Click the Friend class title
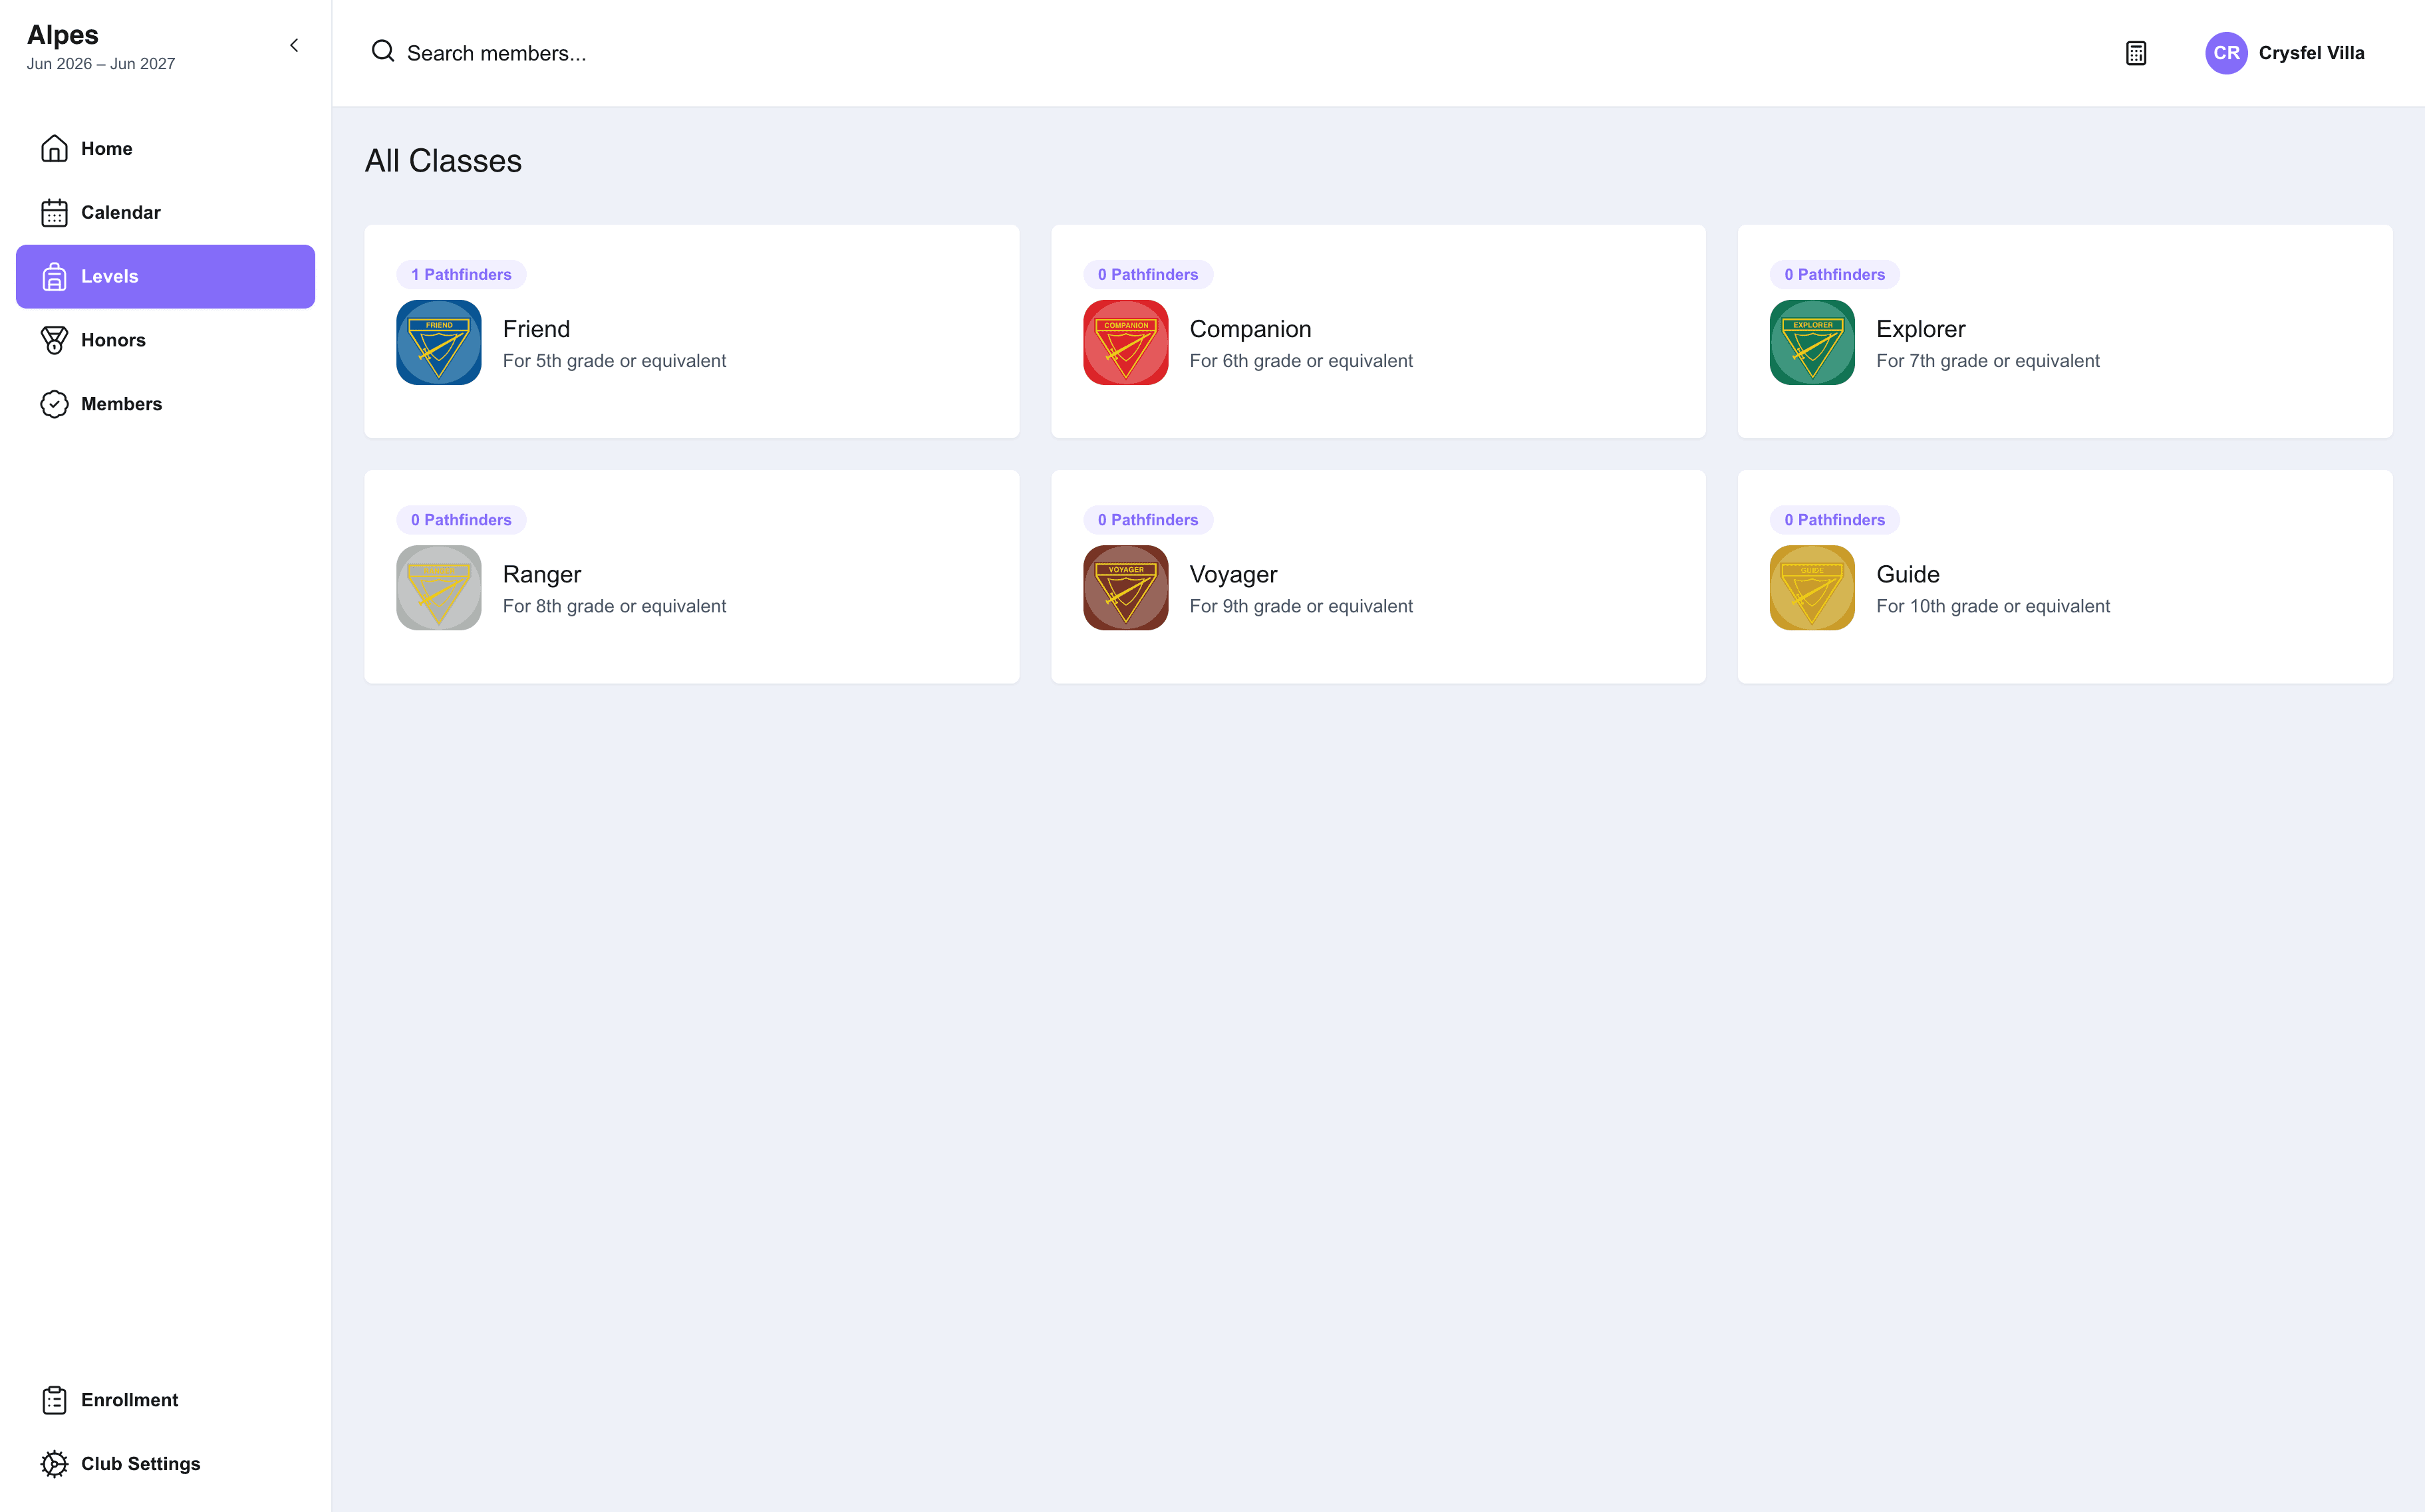The image size is (2425, 1512). coord(536,329)
